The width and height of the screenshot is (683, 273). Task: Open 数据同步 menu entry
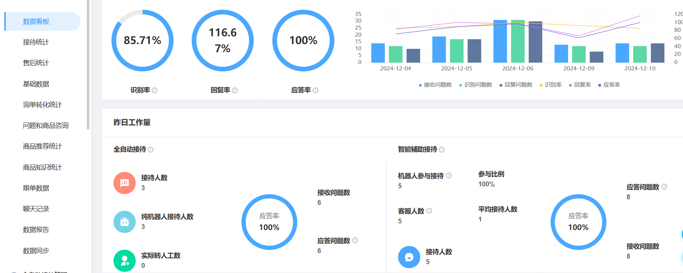[x=36, y=251]
